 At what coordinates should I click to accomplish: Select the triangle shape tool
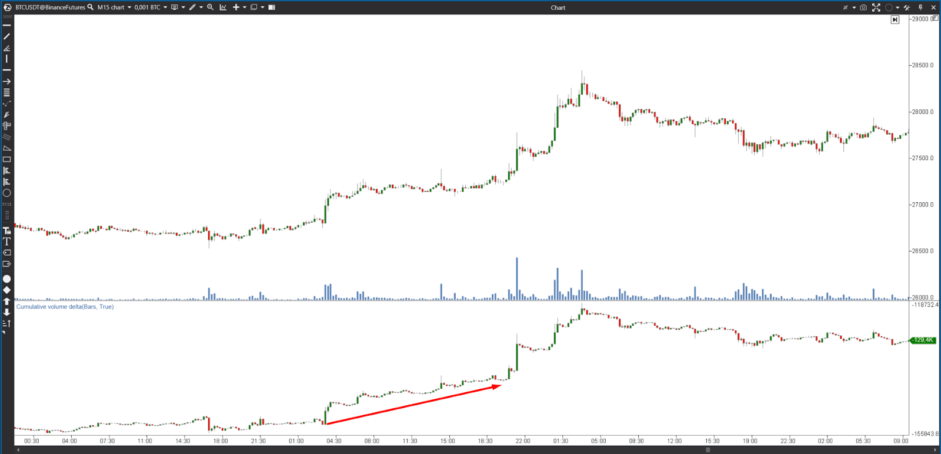[x=7, y=148]
